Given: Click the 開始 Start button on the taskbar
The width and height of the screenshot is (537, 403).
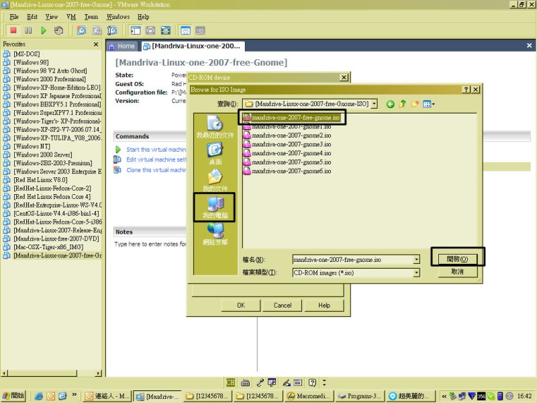Looking at the screenshot, I should pos(13,396).
